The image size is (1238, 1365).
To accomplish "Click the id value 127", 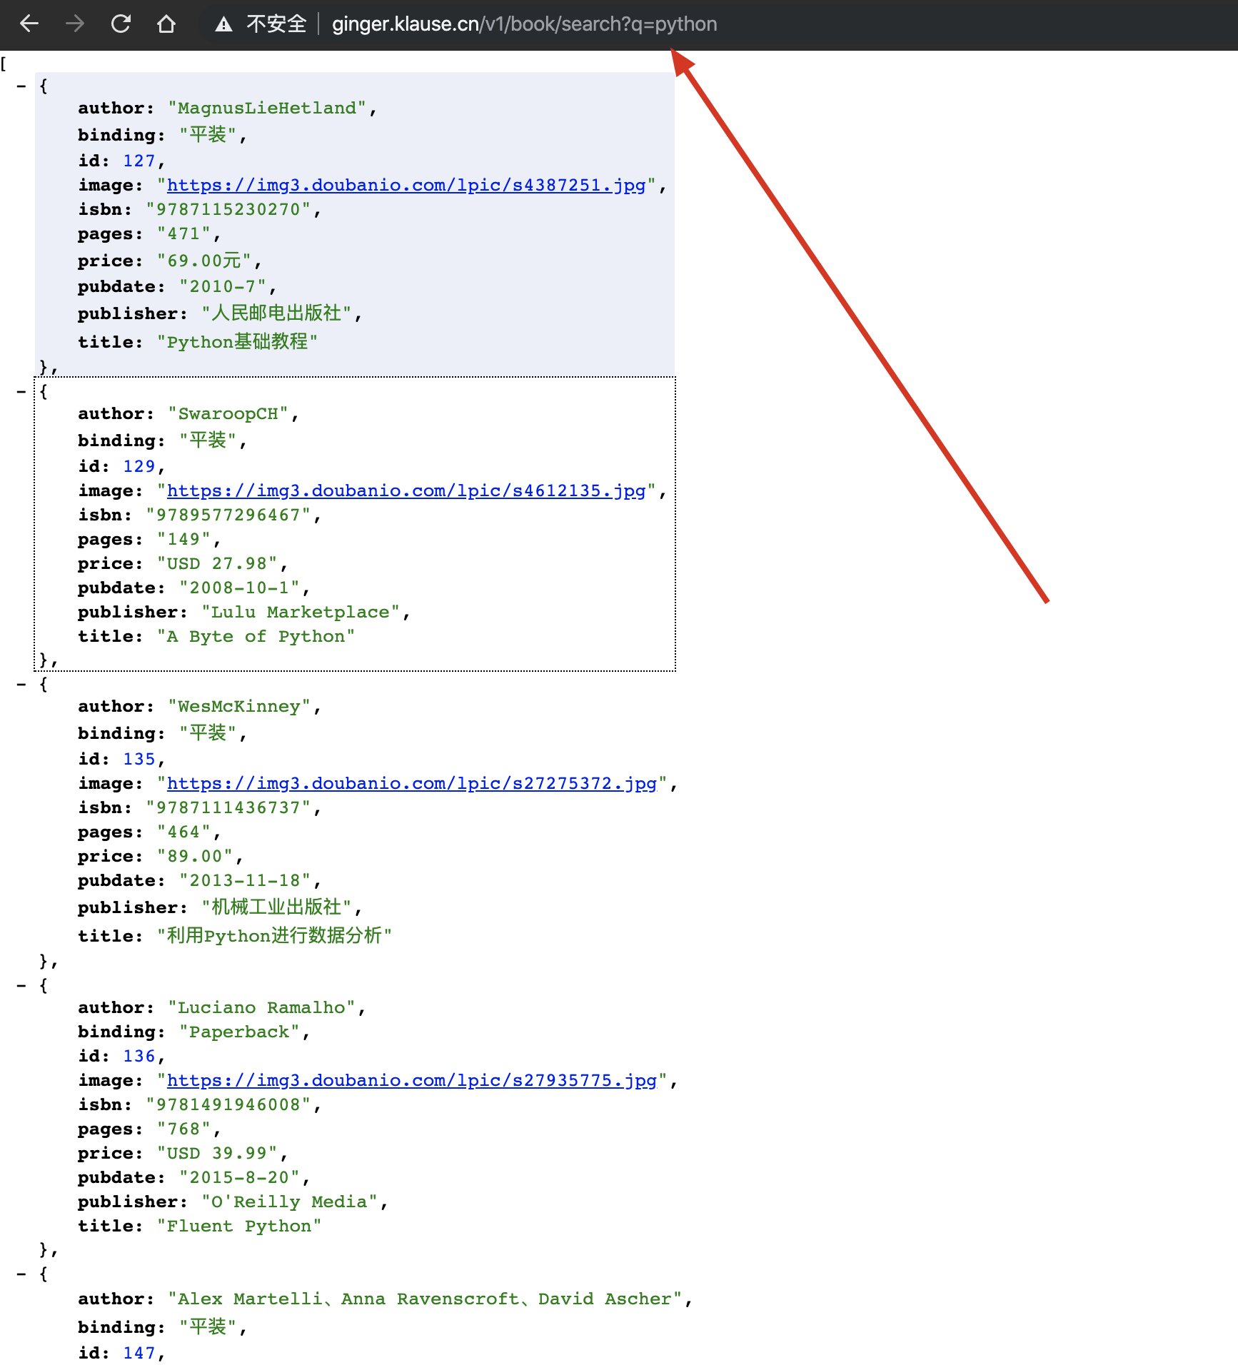I will [139, 161].
